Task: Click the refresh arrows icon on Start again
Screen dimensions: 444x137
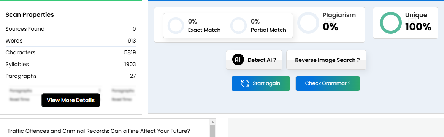Action: (245, 83)
